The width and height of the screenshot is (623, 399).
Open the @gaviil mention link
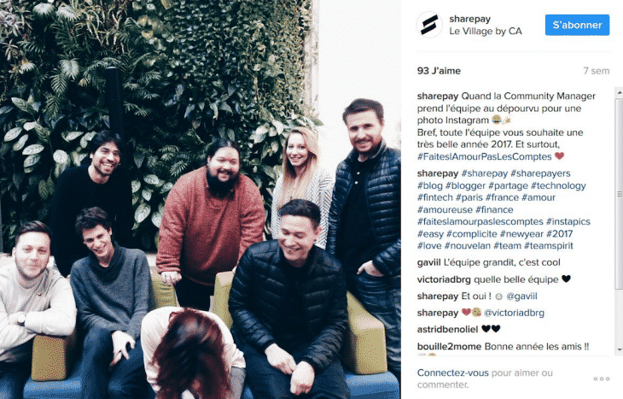[x=521, y=296]
